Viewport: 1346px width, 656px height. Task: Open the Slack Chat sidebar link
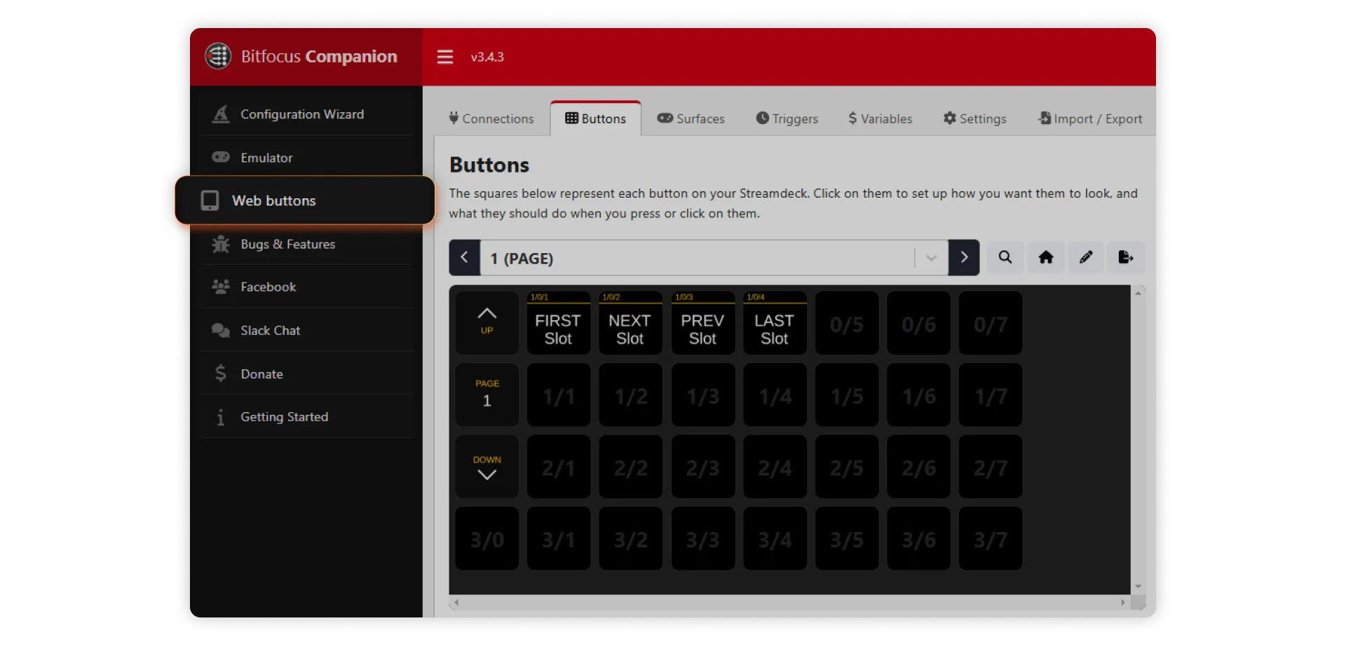tap(306, 330)
